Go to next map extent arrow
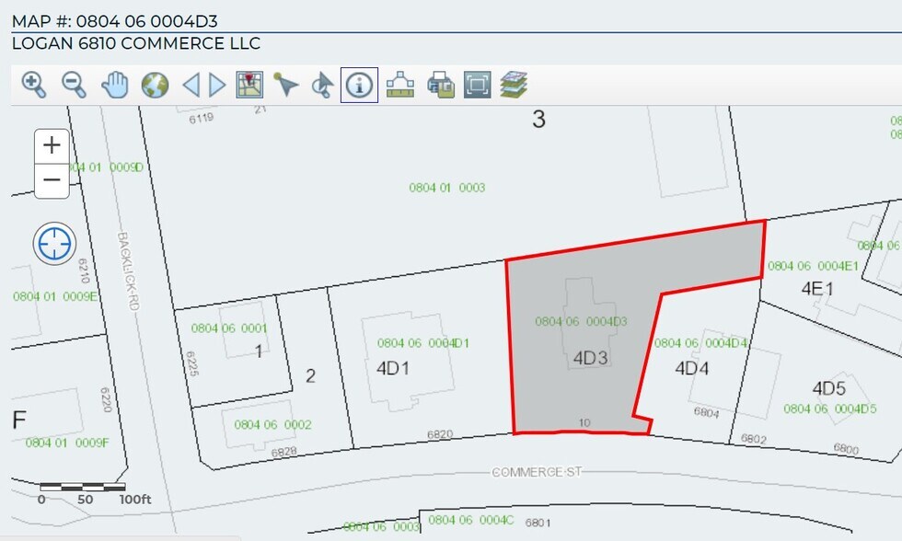 (217, 86)
